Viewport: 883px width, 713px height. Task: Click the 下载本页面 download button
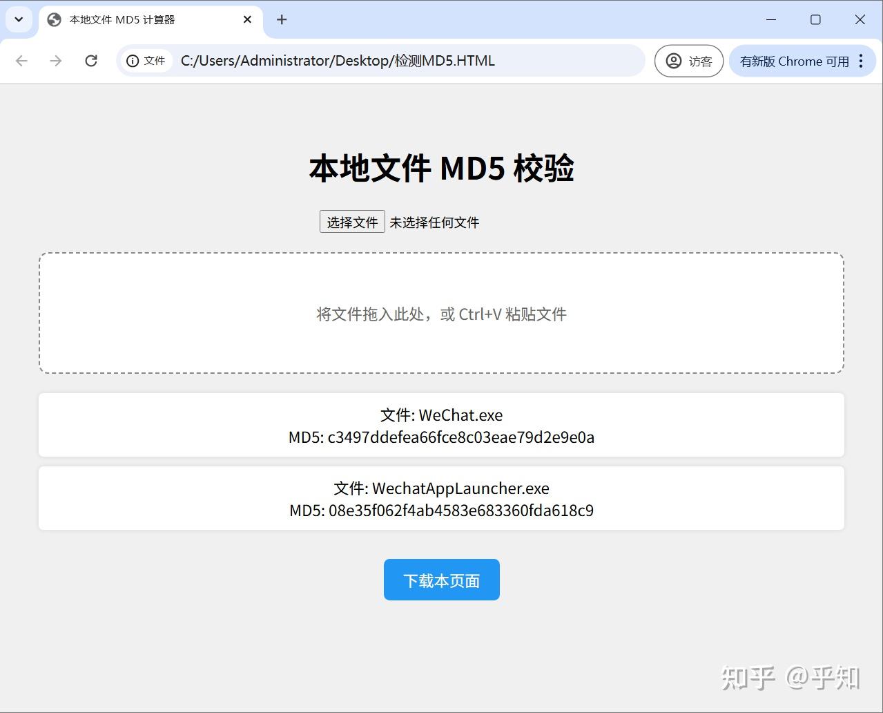pos(441,580)
